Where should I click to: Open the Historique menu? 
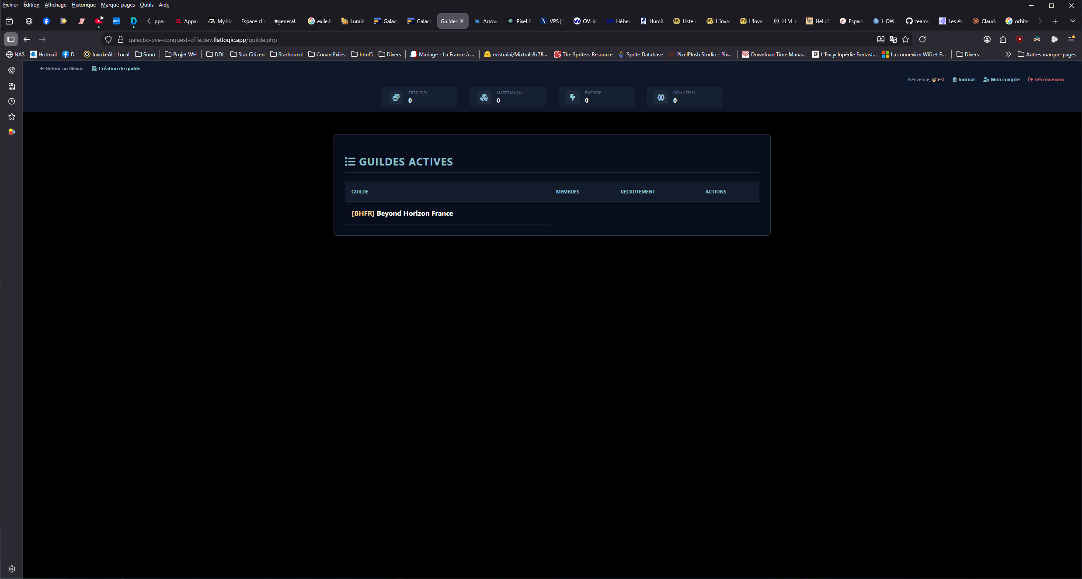pyautogui.click(x=83, y=5)
